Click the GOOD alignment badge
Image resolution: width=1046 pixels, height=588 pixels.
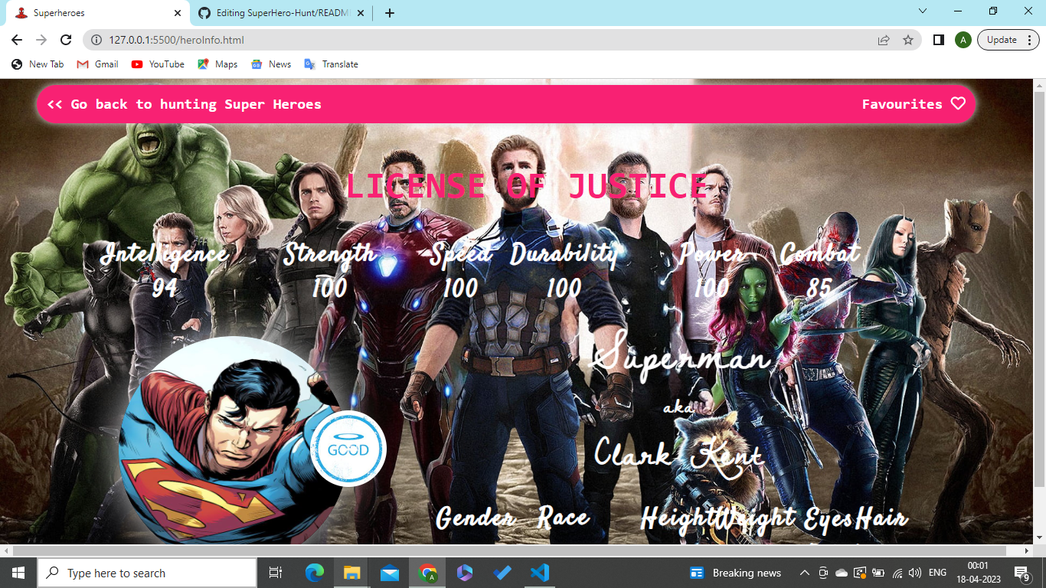(x=348, y=449)
